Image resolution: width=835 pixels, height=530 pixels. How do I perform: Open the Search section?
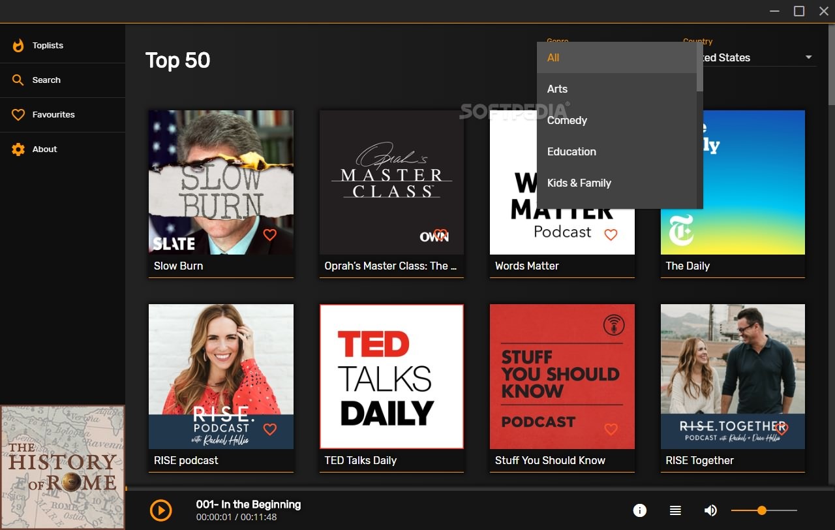pyautogui.click(x=63, y=80)
